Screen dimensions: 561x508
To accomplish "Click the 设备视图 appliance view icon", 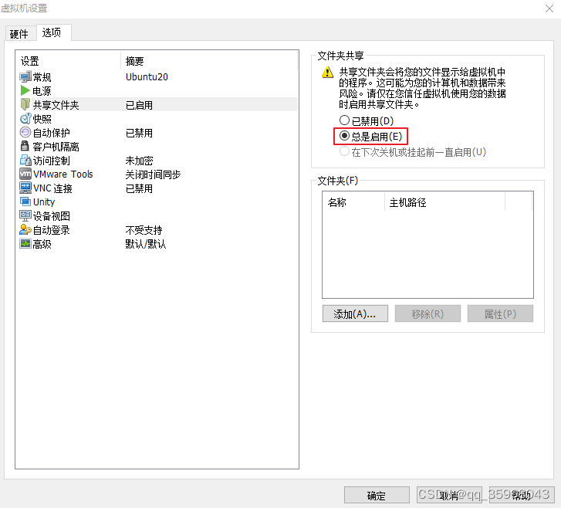I will (25, 215).
